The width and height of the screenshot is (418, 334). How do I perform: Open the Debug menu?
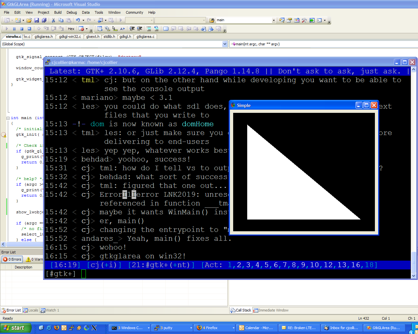[72, 12]
